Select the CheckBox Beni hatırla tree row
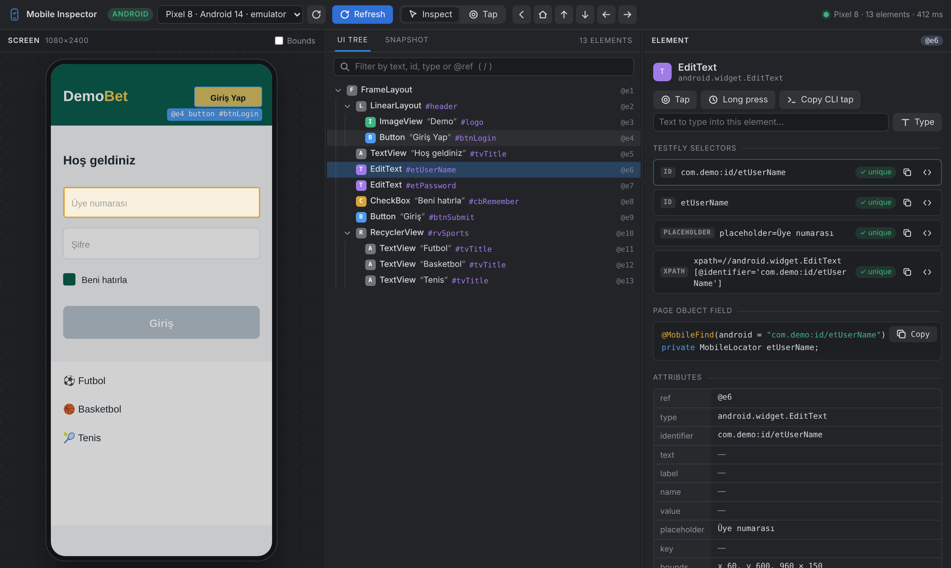951x568 pixels. [483, 201]
